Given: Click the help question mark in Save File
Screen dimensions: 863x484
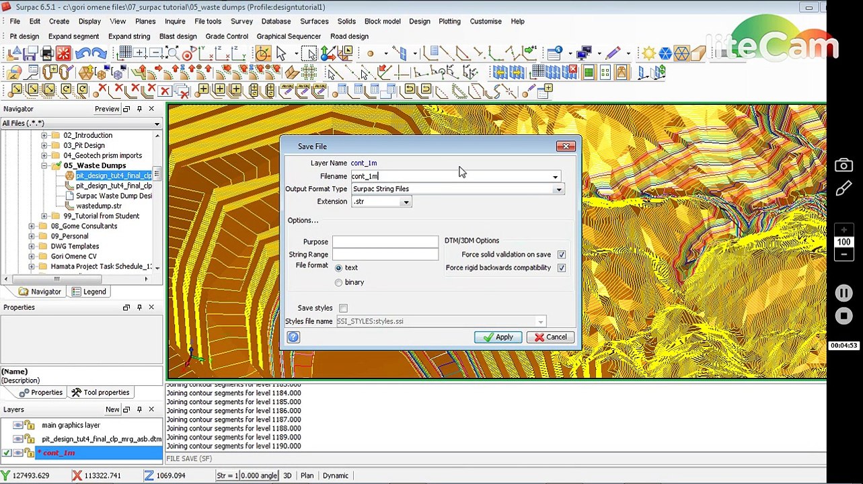Looking at the screenshot, I should 293,337.
